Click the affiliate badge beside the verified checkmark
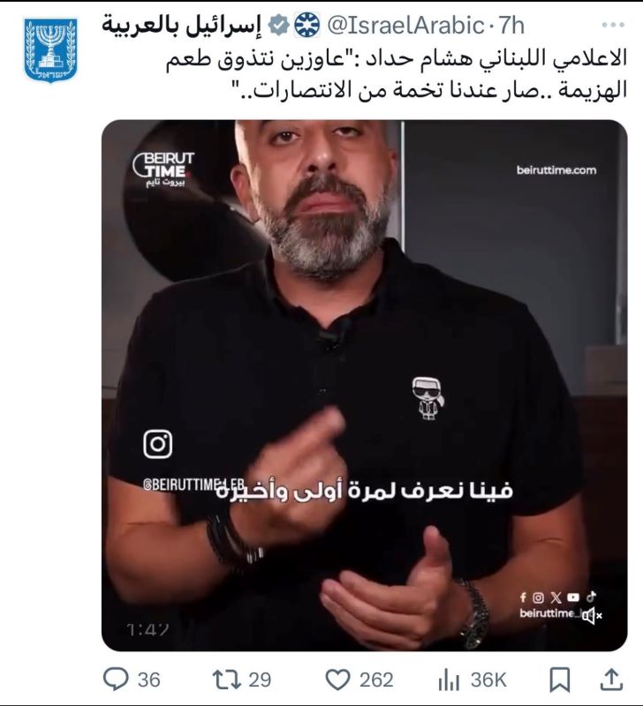This screenshot has height=706, width=643. tap(306, 26)
